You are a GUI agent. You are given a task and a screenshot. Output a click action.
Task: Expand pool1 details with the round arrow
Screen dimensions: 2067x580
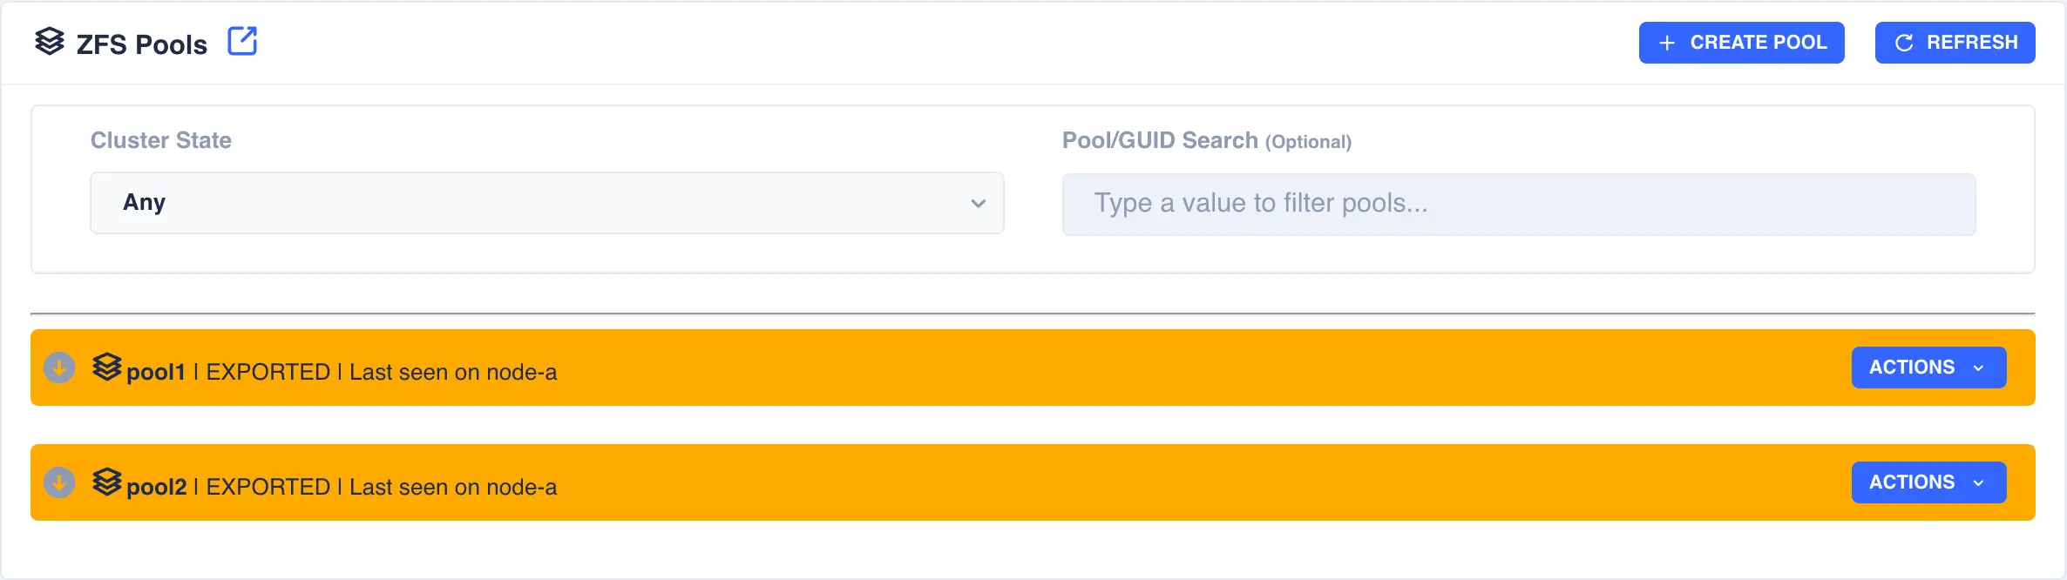point(59,368)
